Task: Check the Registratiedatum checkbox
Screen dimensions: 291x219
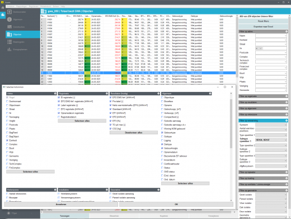Action: (59, 117)
